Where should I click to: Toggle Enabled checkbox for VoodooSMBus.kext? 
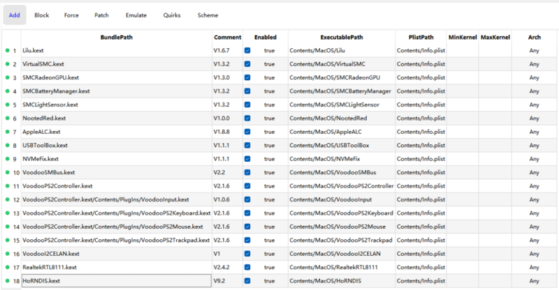pyautogui.click(x=247, y=172)
